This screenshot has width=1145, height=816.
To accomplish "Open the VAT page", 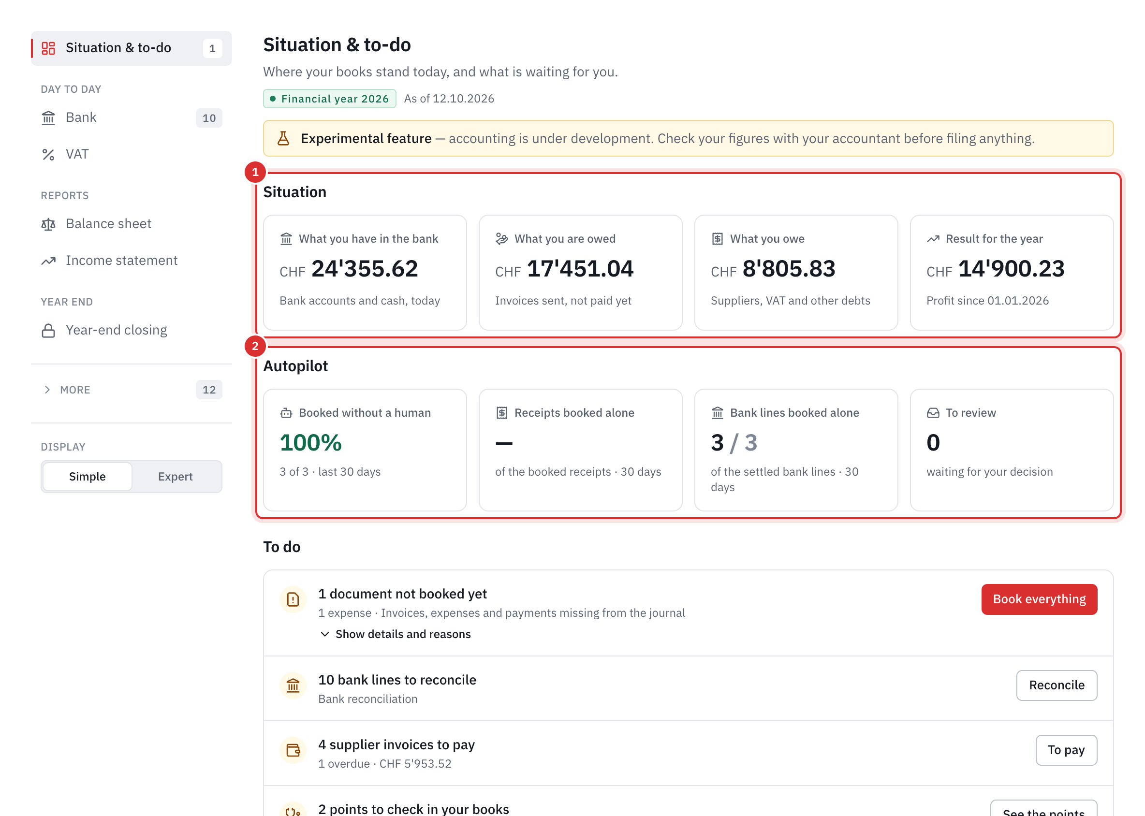I will 132,154.
